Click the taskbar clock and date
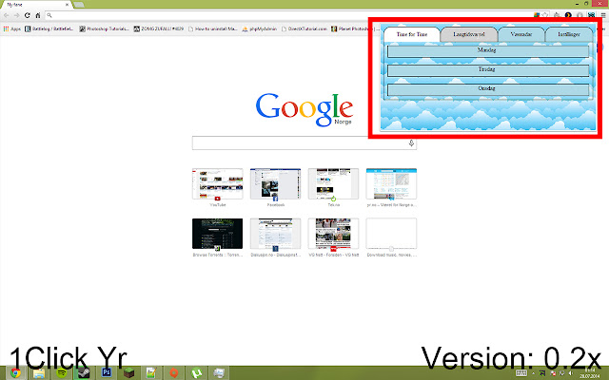The height and width of the screenshot is (380, 609). coord(590,373)
